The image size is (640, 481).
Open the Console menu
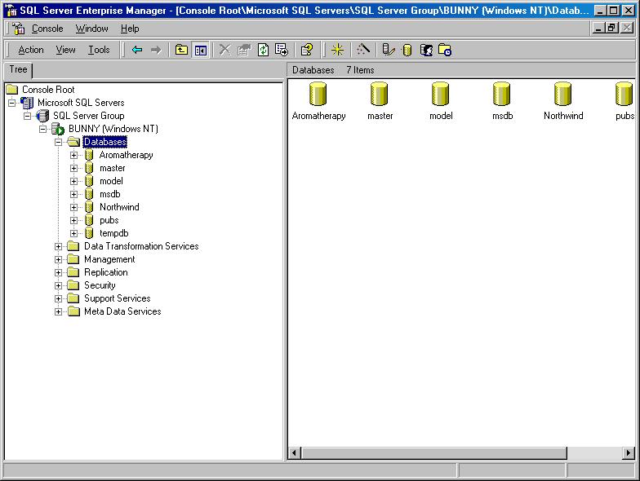tap(47, 29)
